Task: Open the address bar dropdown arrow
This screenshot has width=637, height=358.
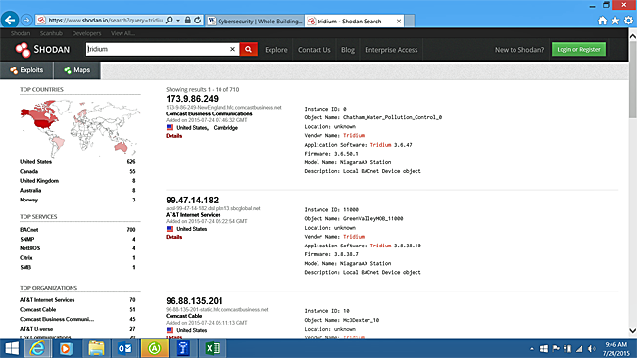Action: [178, 20]
